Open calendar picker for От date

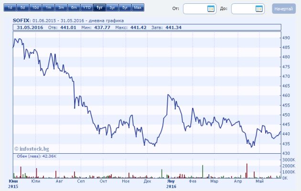pos(211,9)
